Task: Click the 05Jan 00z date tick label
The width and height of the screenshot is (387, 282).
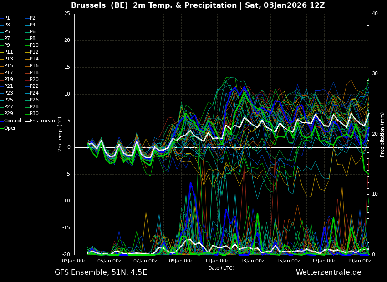Action: pyautogui.click(x=109, y=261)
